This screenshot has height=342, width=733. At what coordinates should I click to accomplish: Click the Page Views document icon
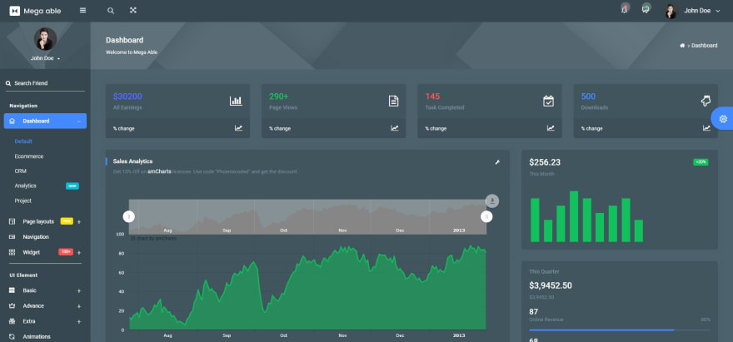pyautogui.click(x=394, y=101)
